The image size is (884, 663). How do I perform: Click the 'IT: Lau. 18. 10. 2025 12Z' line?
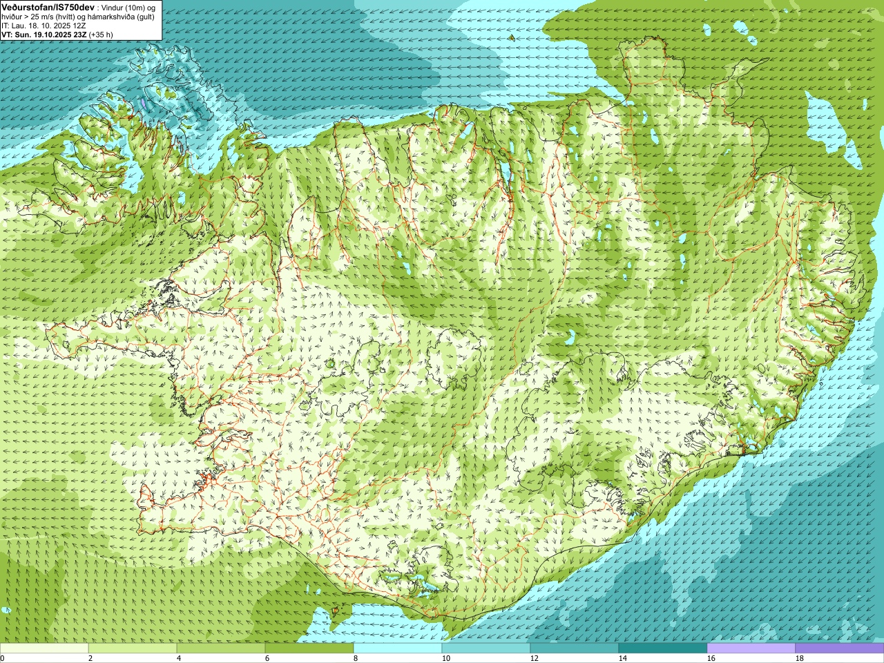(44, 26)
